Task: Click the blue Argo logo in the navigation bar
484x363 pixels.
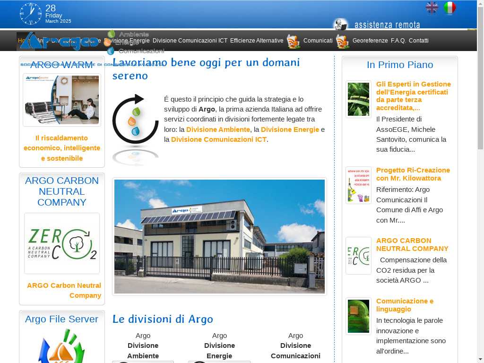Action: click(x=60, y=41)
